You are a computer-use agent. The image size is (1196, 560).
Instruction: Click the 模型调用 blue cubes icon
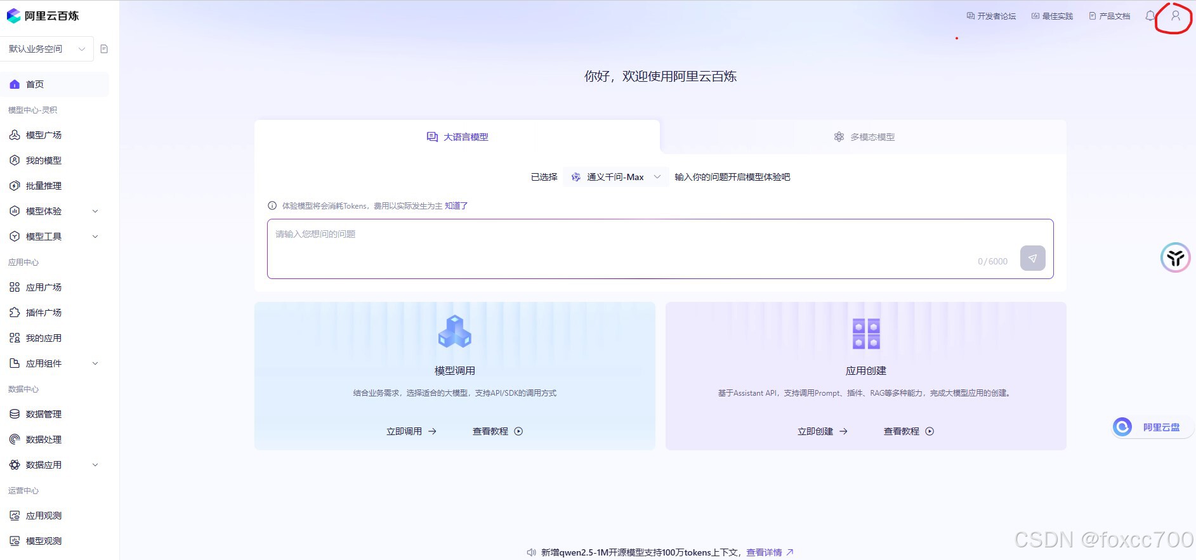[455, 332]
